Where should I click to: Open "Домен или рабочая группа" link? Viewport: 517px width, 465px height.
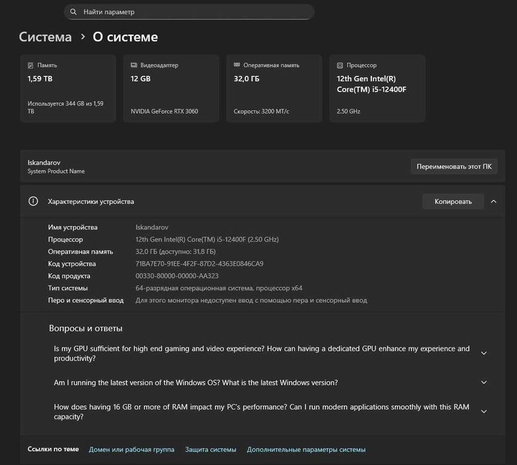(132, 450)
